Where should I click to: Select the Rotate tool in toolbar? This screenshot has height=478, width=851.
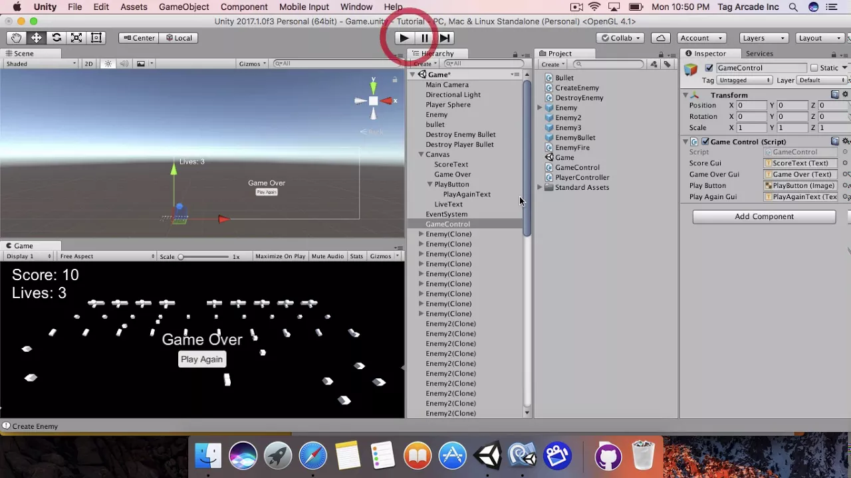[x=57, y=38]
